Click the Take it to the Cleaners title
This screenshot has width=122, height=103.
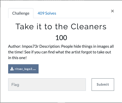61,27
